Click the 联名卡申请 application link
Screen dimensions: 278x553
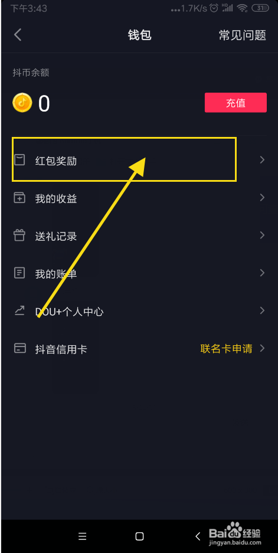[x=226, y=349]
